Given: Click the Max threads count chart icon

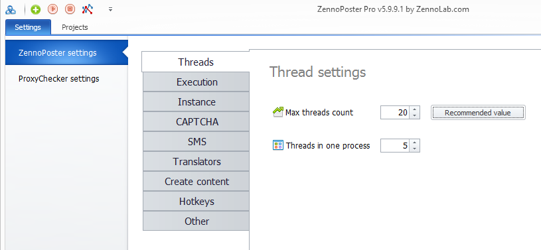Looking at the screenshot, I should 277,112.
